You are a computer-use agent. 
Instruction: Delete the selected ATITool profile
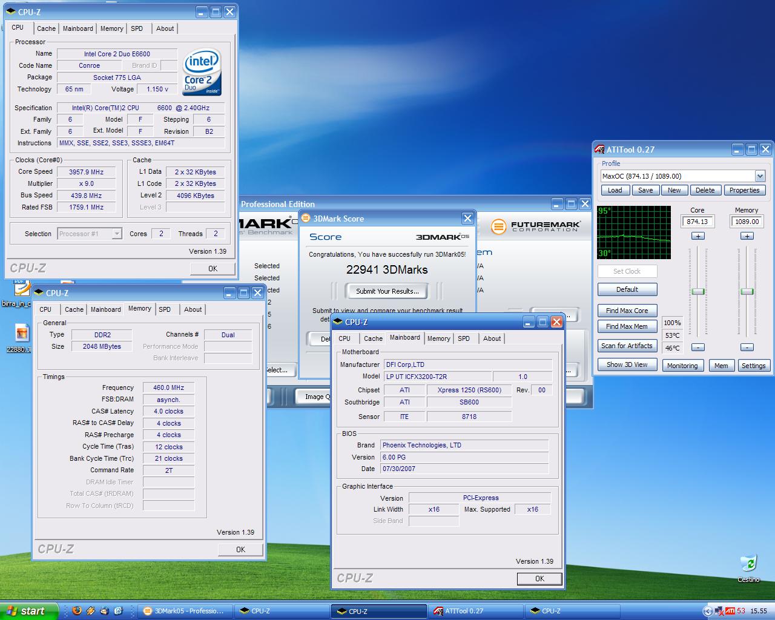tap(705, 190)
